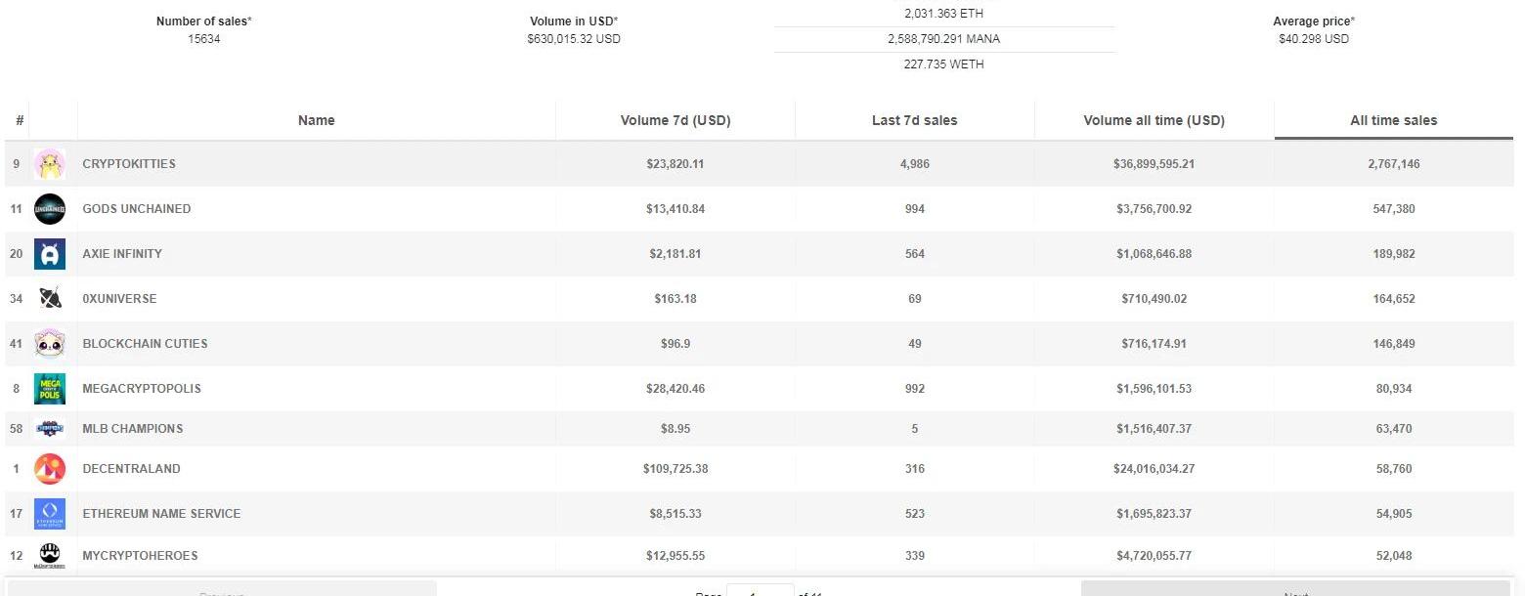Sort table by Last 7d sales
1525x596 pixels.
915,120
